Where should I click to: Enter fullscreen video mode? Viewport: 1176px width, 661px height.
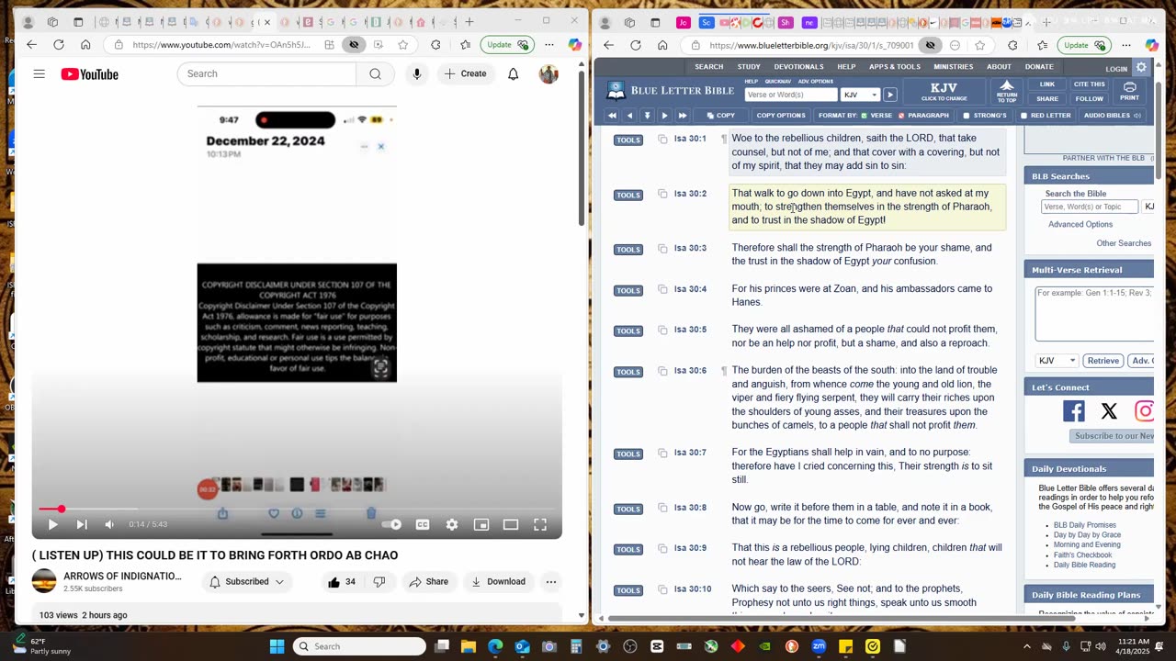click(540, 524)
